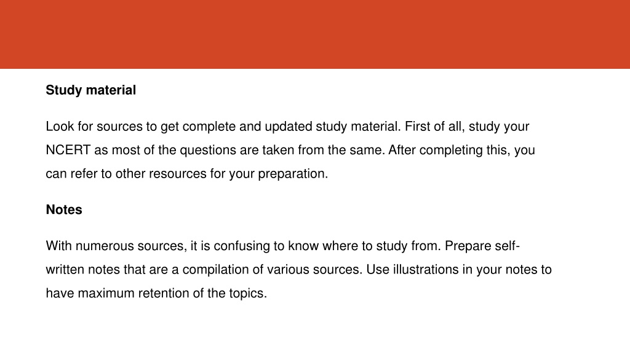Click the word 'retention' in last line
630x354 pixels.
164,293
